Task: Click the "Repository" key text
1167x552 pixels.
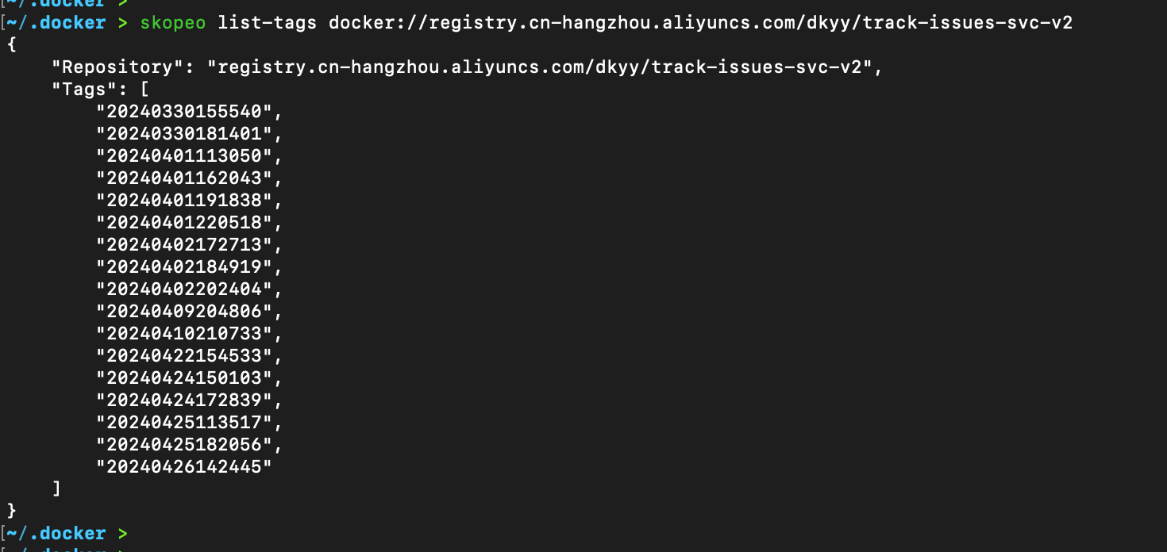Action: coord(118,67)
